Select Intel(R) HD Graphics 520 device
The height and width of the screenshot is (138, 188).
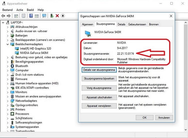pos(36,49)
